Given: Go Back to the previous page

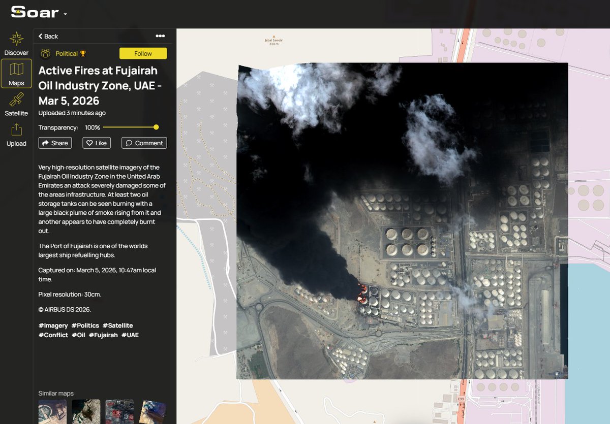Looking at the screenshot, I should point(47,36).
